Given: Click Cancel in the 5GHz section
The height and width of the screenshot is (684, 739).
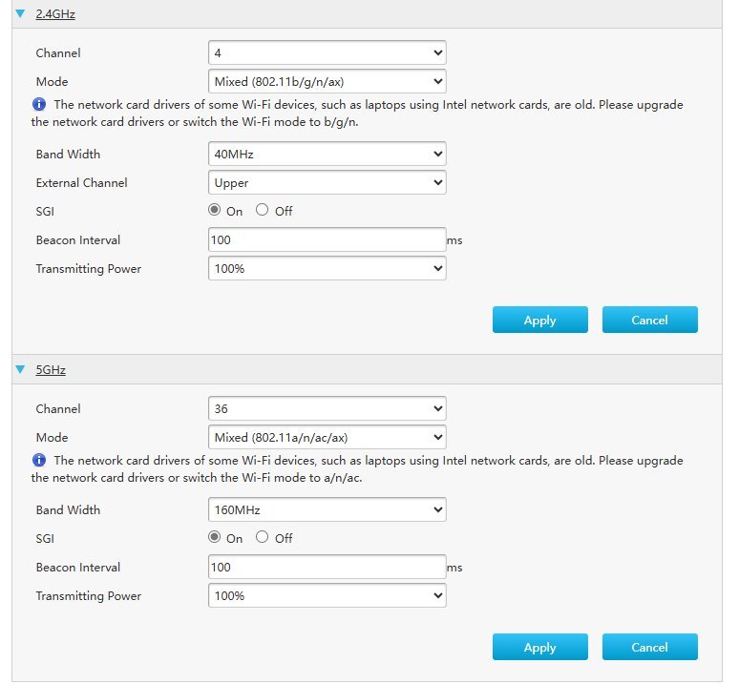Looking at the screenshot, I should tap(649, 647).
